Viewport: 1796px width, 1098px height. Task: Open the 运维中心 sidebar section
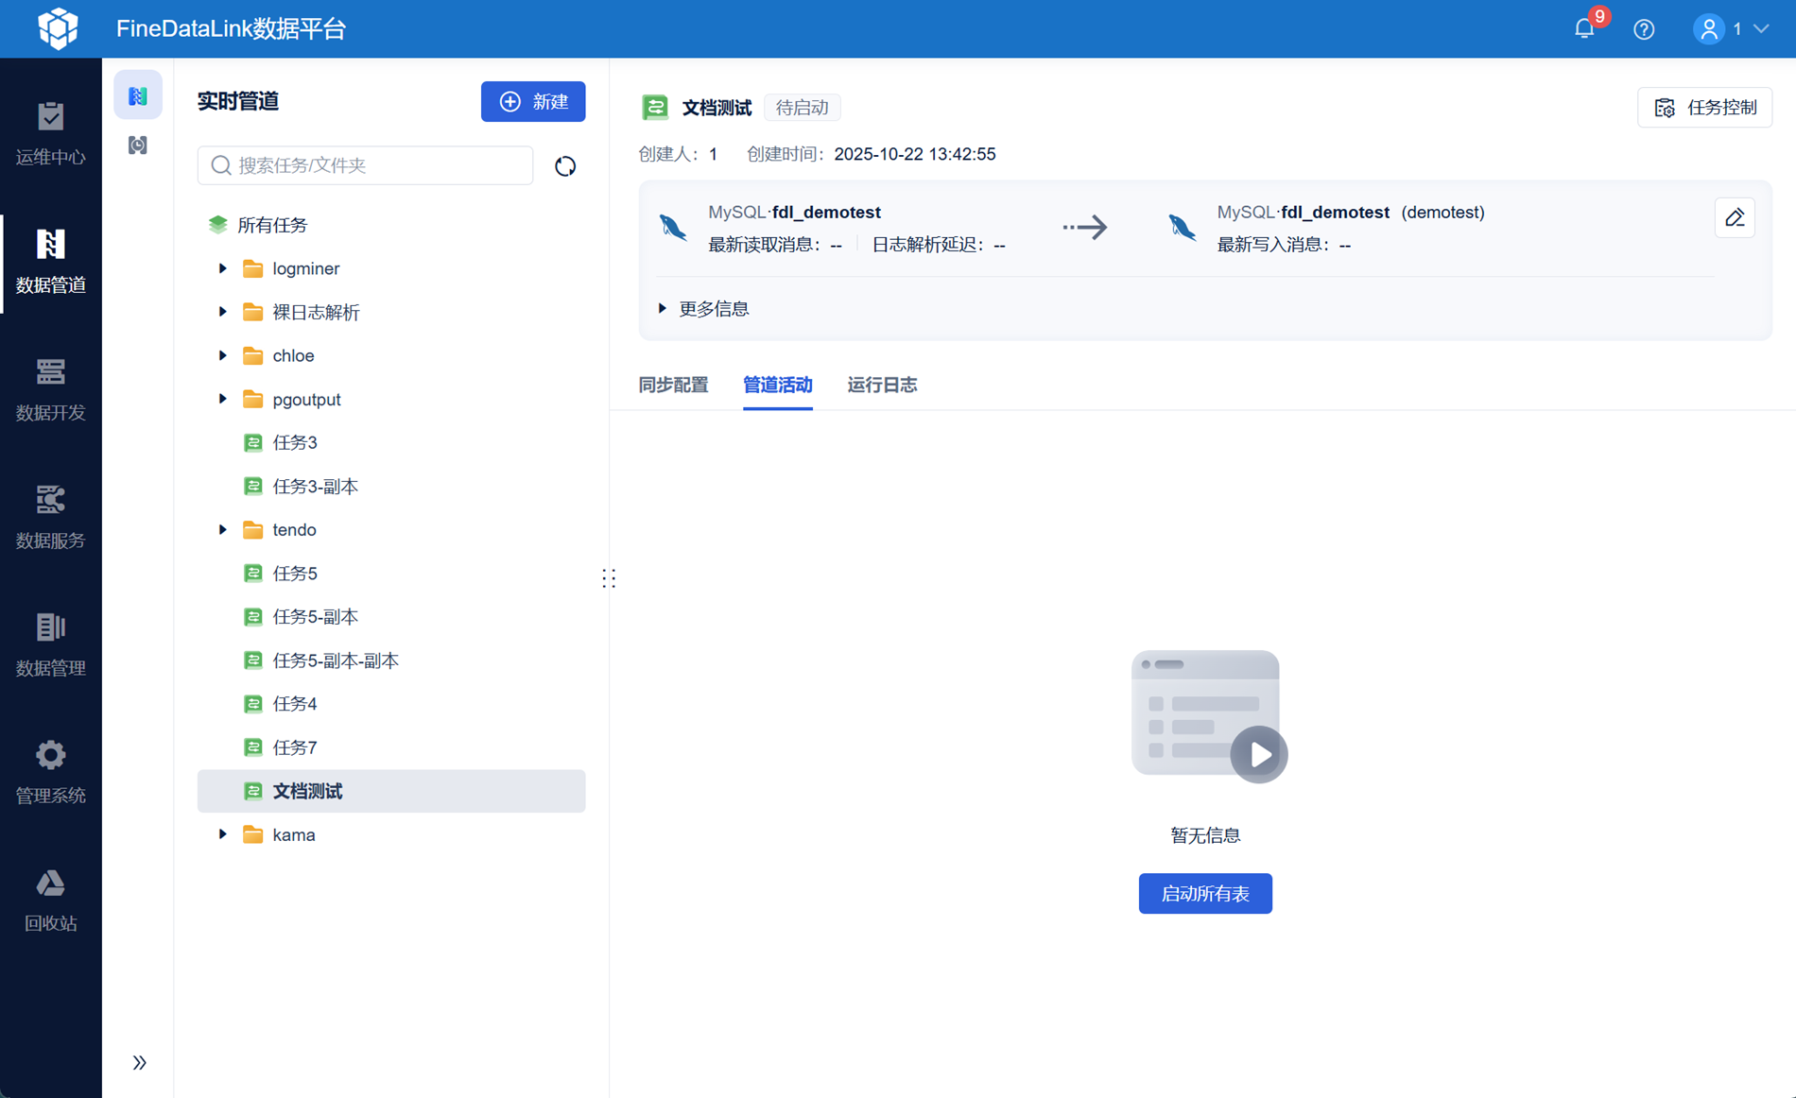[50, 133]
